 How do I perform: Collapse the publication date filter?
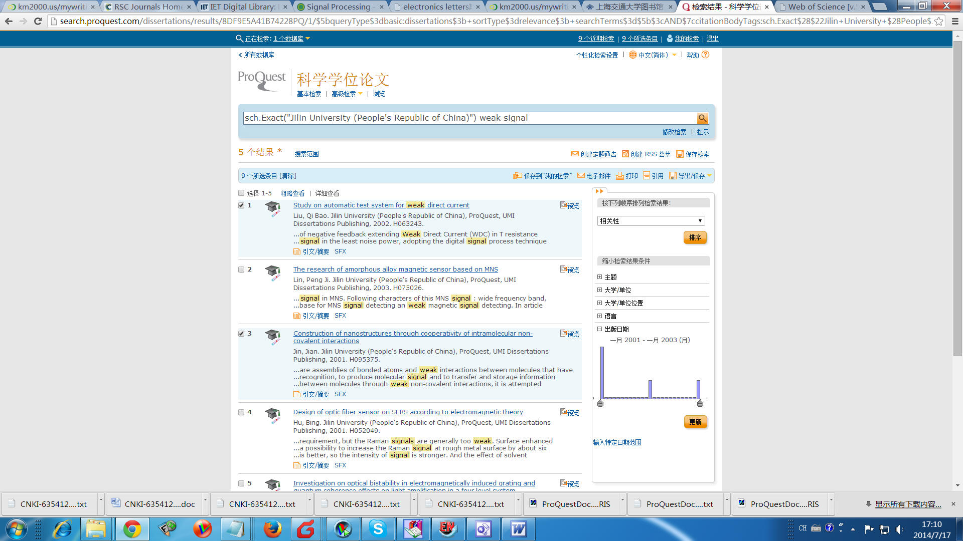(x=599, y=329)
